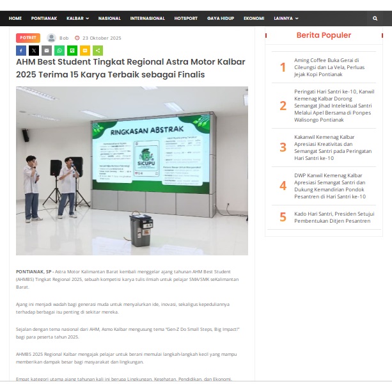This screenshot has width=392, height=384.
Task: Share article on WhatsApp
Action: click(x=59, y=50)
